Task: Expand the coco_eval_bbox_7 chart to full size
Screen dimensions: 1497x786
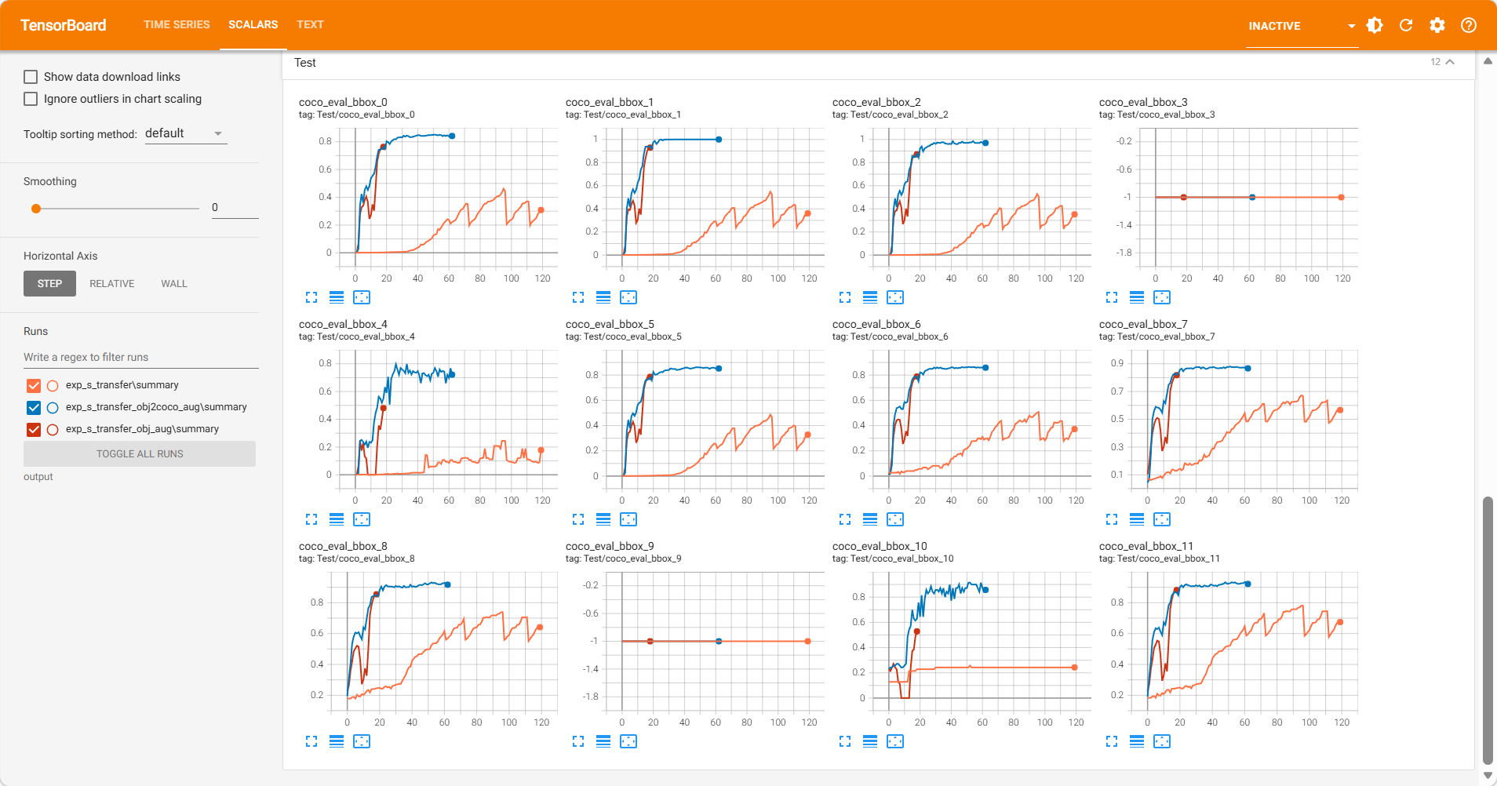Action: tap(1112, 519)
